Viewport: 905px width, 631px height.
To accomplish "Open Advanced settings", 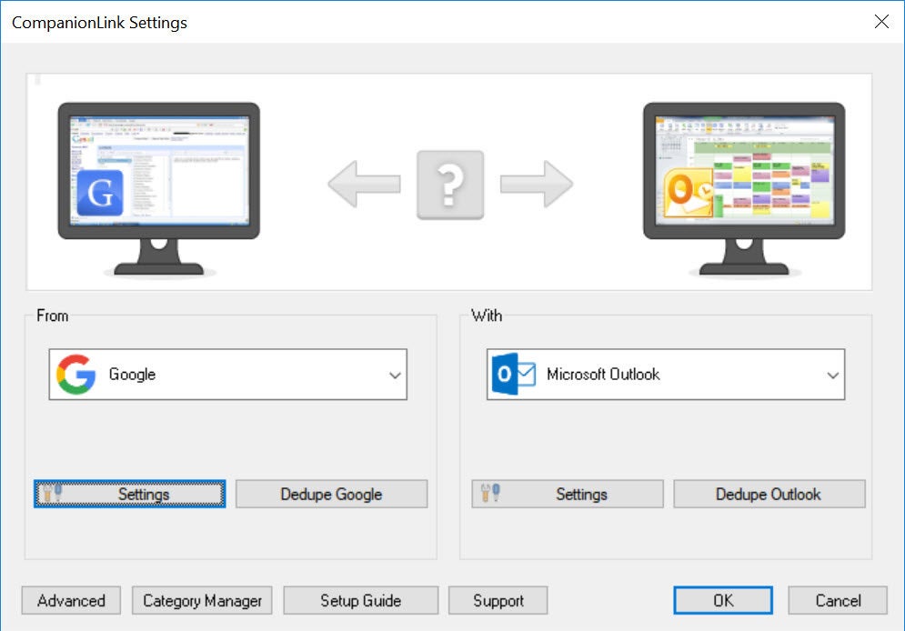I will 71,600.
